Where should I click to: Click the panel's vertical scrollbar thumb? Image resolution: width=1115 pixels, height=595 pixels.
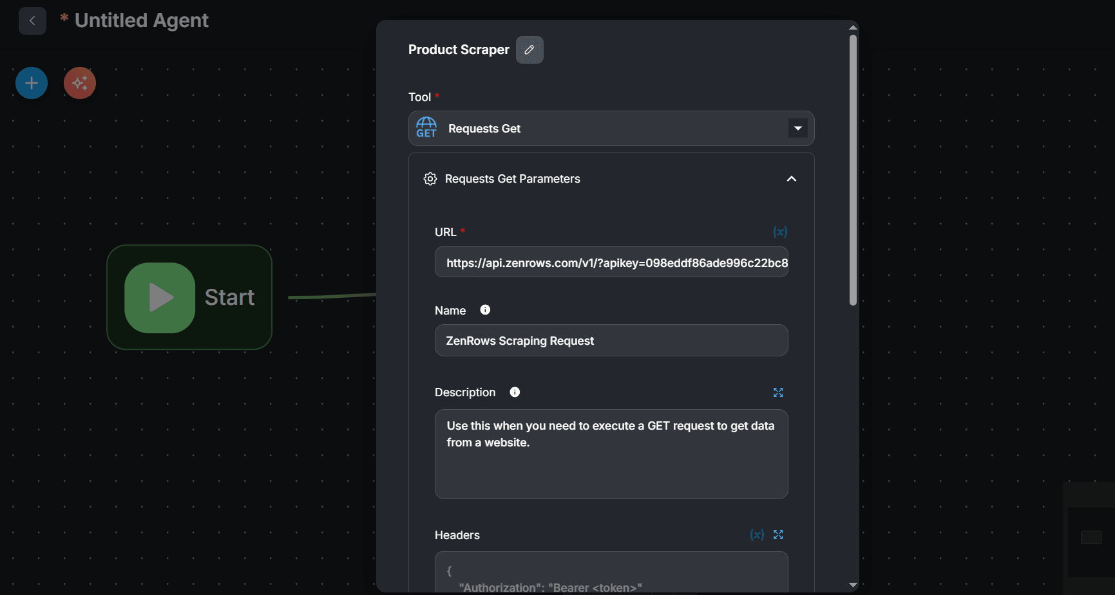point(853,170)
